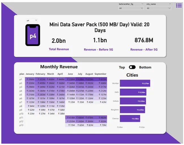Select the p9 row label
Viewport: 184px width, 145px height.
[21, 110]
